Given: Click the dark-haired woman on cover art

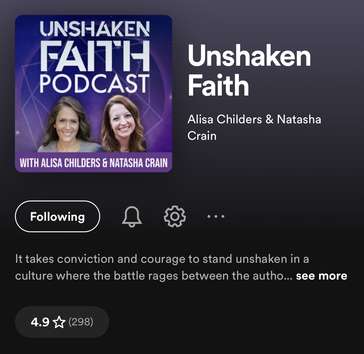Looking at the screenshot, I should pos(67,125).
